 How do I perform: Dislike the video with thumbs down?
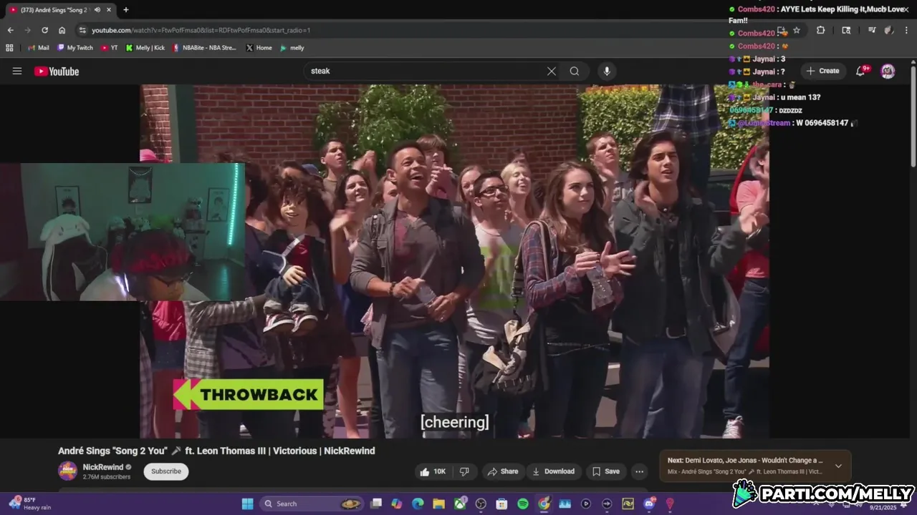pos(464,471)
